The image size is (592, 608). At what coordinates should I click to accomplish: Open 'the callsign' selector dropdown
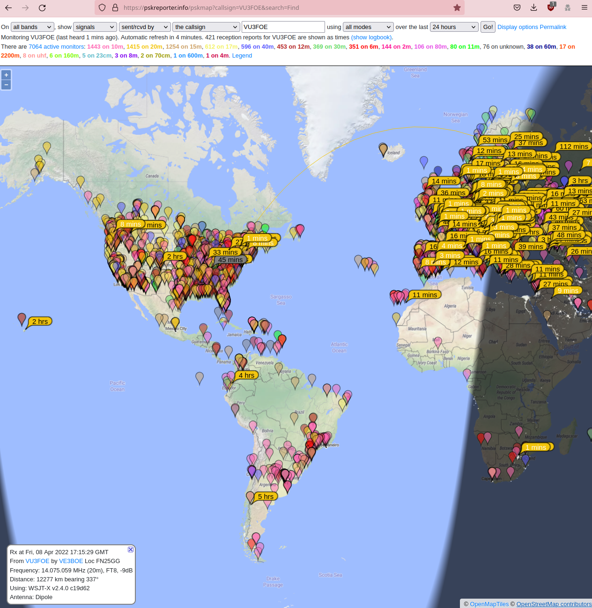point(206,27)
